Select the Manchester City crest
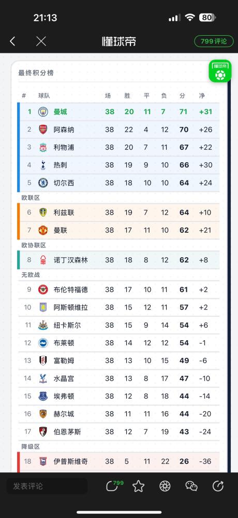238x518 pixels. click(43, 111)
